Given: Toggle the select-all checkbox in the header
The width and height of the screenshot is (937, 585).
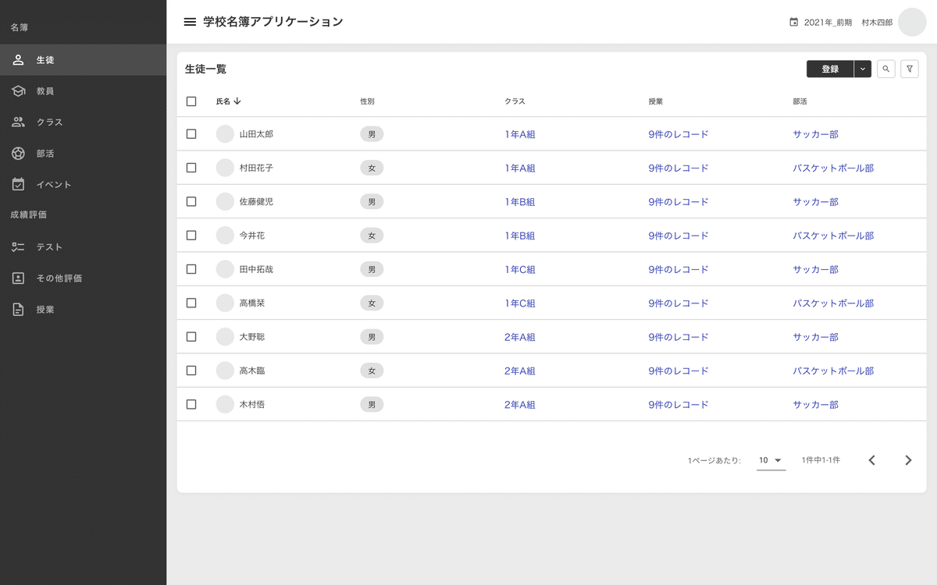Looking at the screenshot, I should [x=191, y=101].
